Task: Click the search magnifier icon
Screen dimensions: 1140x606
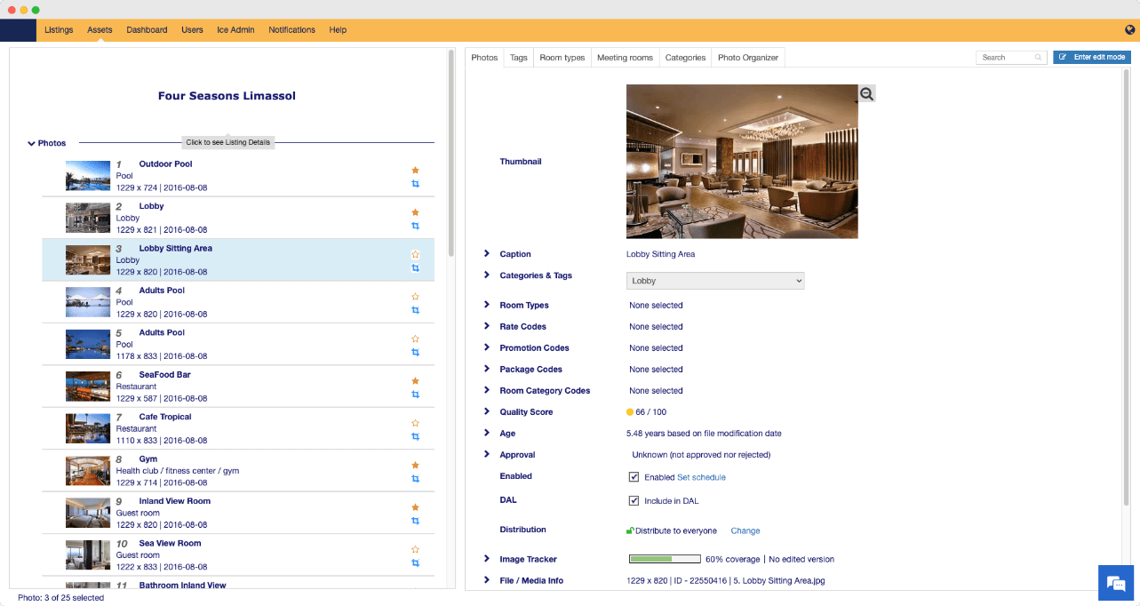Action: click(x=1038, y=58)
